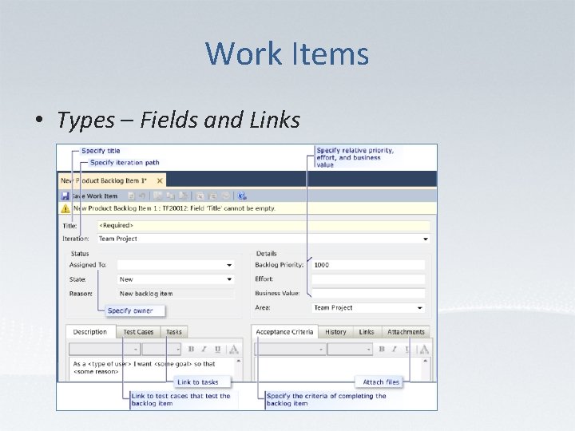This screenshot has width=575, height=431.
Task: Click the yellow warning triangle icon
Action: point(65,208)
